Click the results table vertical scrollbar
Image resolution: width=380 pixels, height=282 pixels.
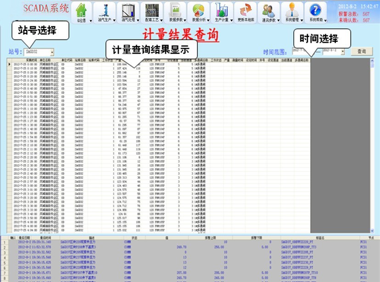click(x=372, y=147)
